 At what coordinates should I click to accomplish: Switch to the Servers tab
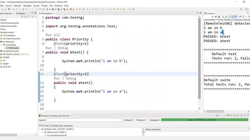point(21,13)
